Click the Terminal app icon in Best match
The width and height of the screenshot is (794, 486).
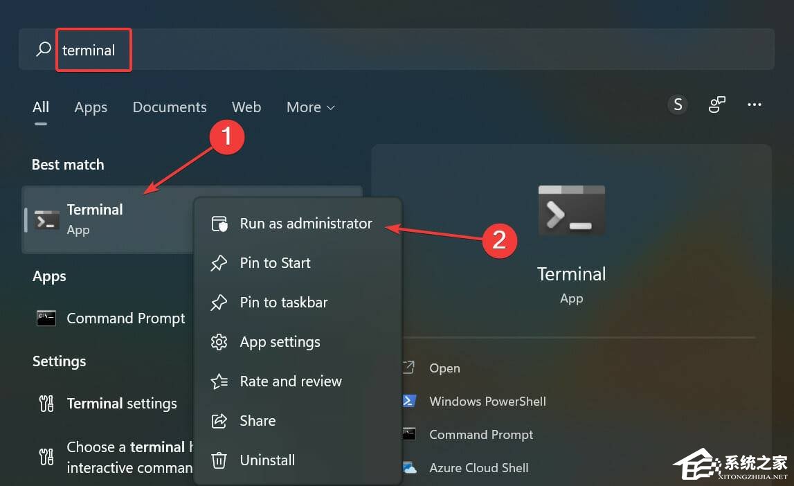[47, 220]
